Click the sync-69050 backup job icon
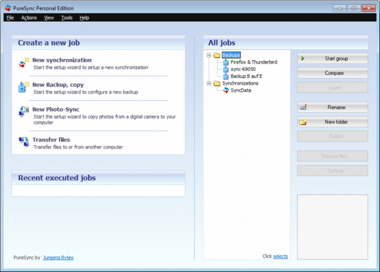This screenshot has height=272, width=380. coord(226,69)
